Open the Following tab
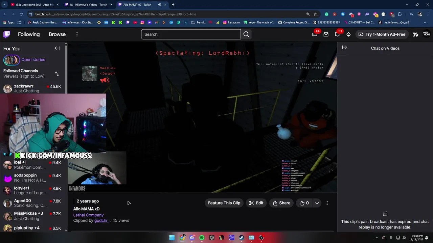Image resolution: width=433 pixels, height=243 pixels. click(x=29, y=34)
